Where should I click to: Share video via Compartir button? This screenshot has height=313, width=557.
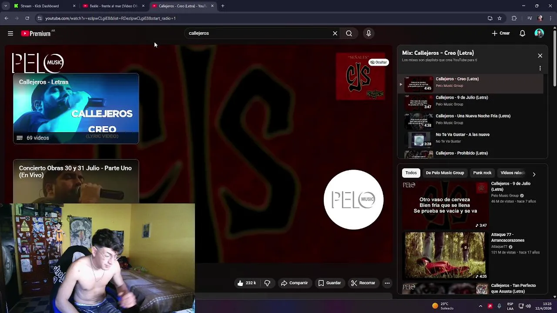[294, 283]
